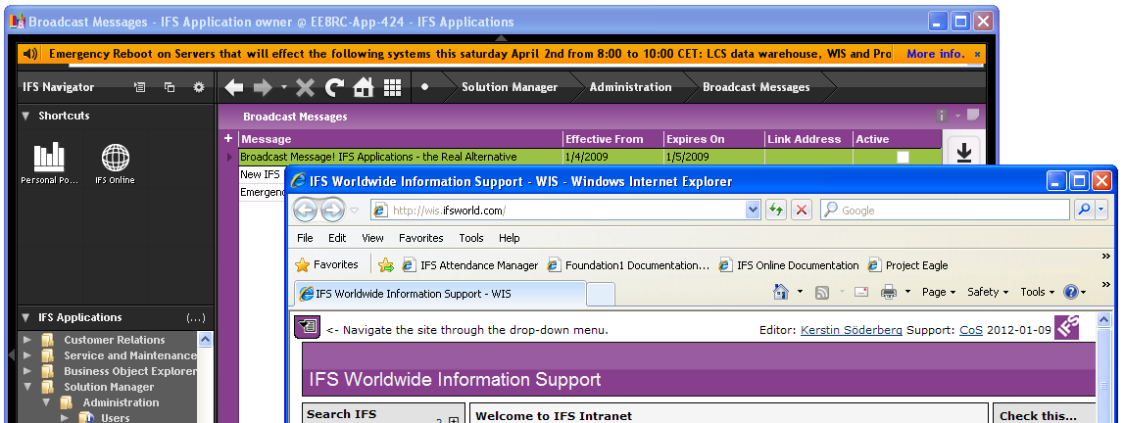Viewport: 1124px width, 423px height.
Task: Select Solution Manager breadcrumb
Action: pyautogui.click(x=509, y=87)
